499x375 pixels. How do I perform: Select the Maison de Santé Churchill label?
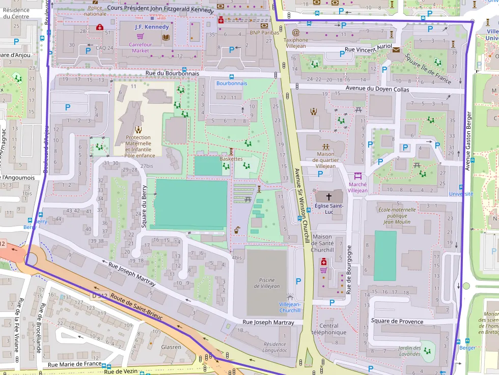(x=322, y=243)
